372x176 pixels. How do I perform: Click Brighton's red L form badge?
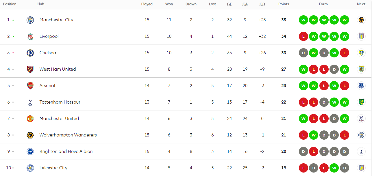tap(314, 151)
